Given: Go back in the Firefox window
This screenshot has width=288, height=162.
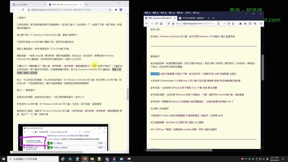Looking at the screenshot, I should point(147,23).
